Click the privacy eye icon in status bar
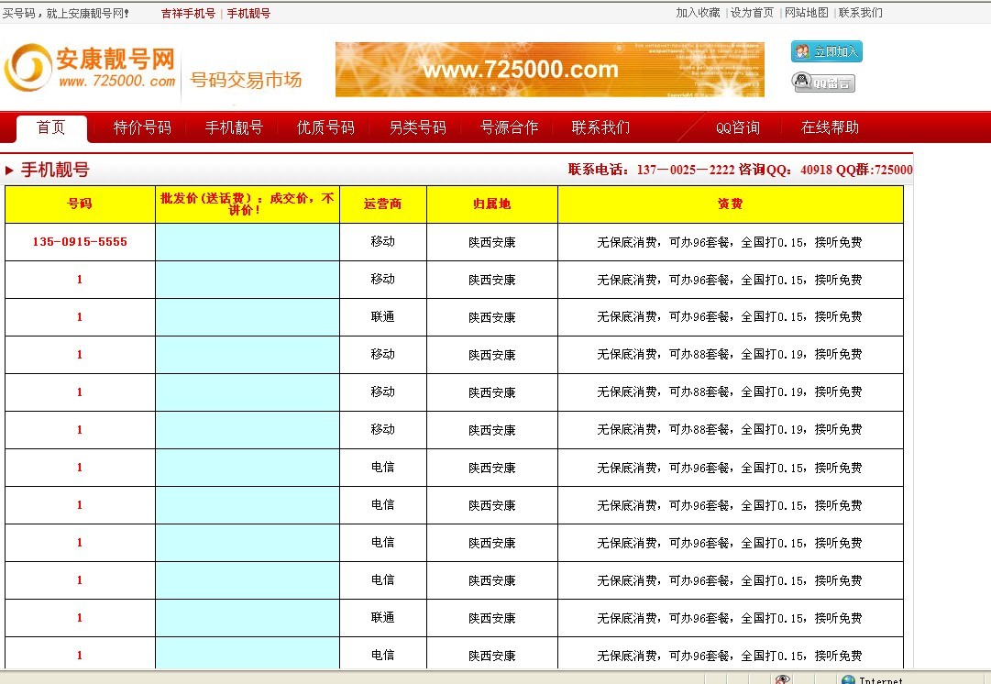This screenshot has height=684, width=991. [x=782, y=678]
